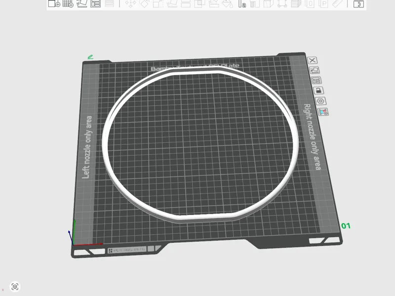395x296 pixels.
Task: Toggle the plate lock icon
Action: [318, 90]
